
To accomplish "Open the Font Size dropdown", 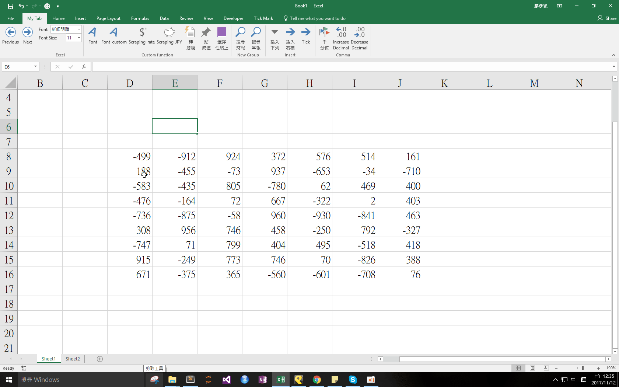I will point(79,38).
